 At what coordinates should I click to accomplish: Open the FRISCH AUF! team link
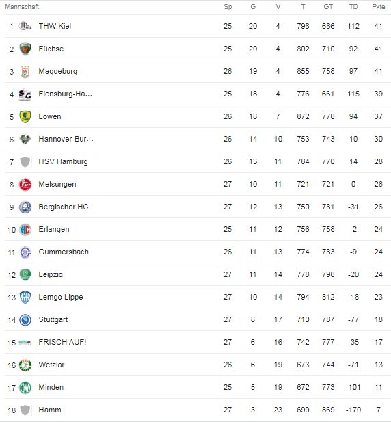click(x=62, y=342)
